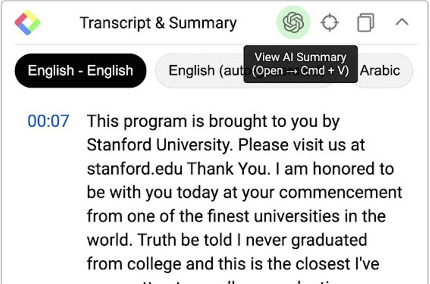
Task: Click the word stanford.edu in the transcript
Action: (134, 169)
